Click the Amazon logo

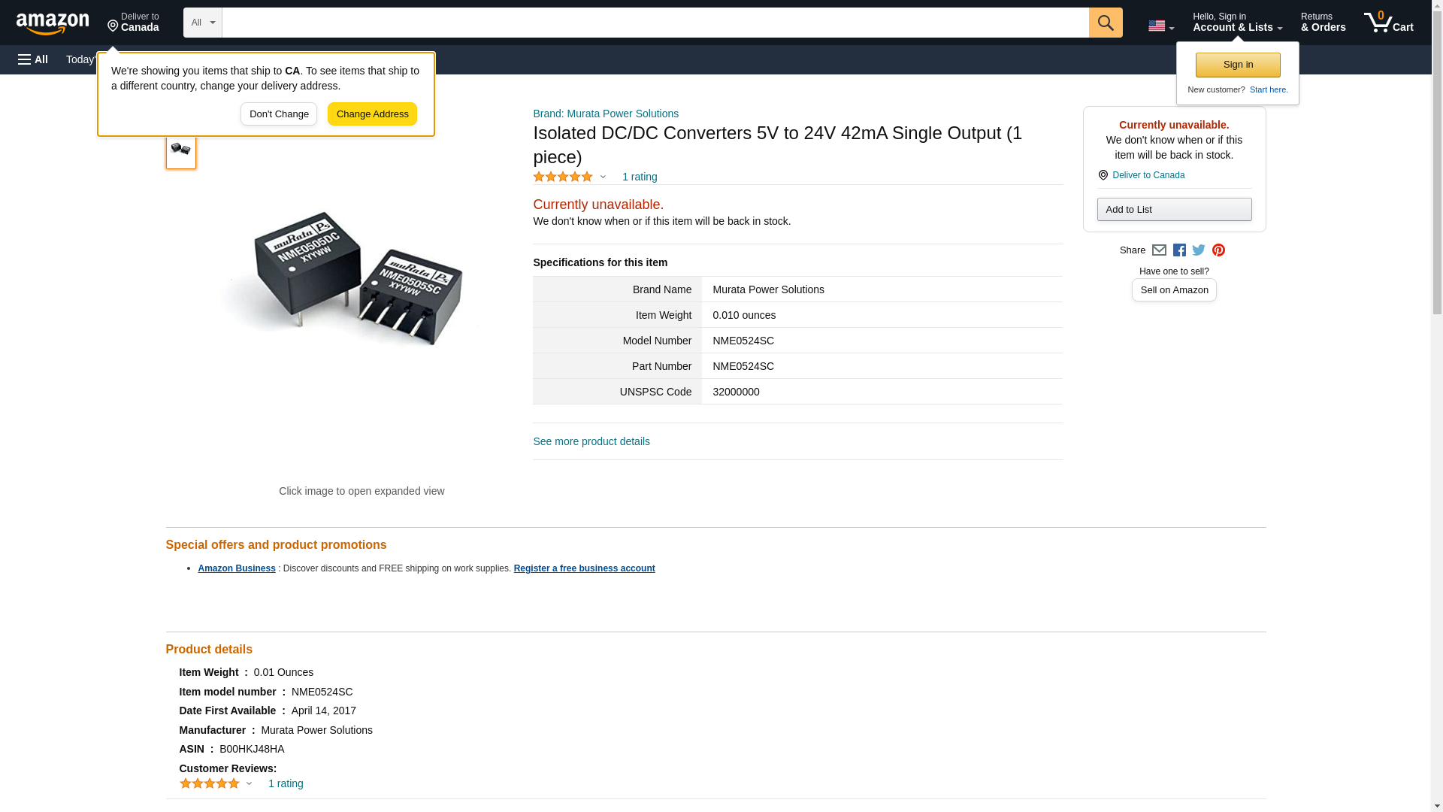[53, 23]
